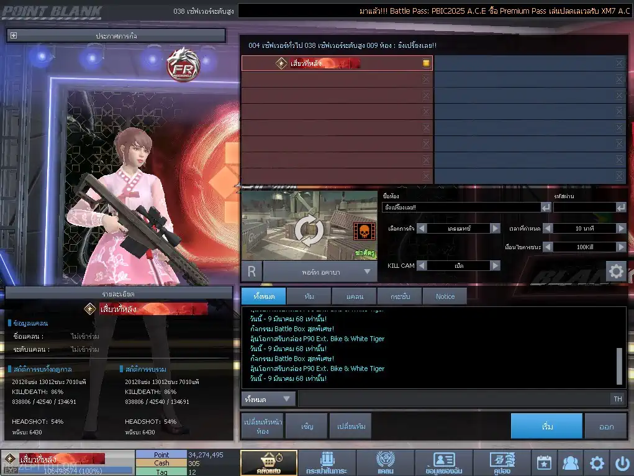The width and height of the screenshot is (634, 476).
Task: Select the second chat tab
Action: (309, 296)
